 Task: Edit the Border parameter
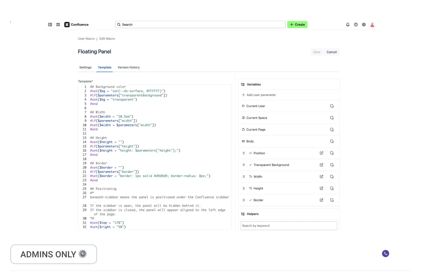point(322,200)
